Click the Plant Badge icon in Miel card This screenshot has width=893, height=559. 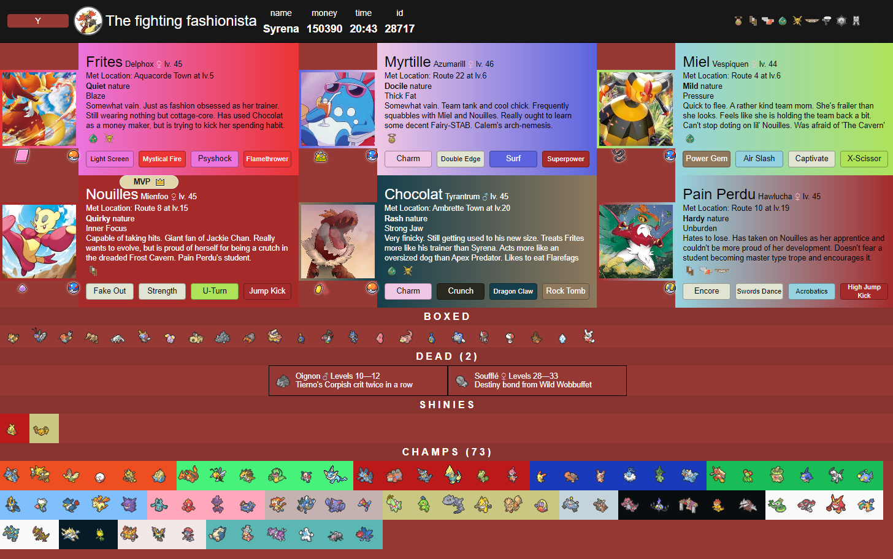[x=690, y=139]
